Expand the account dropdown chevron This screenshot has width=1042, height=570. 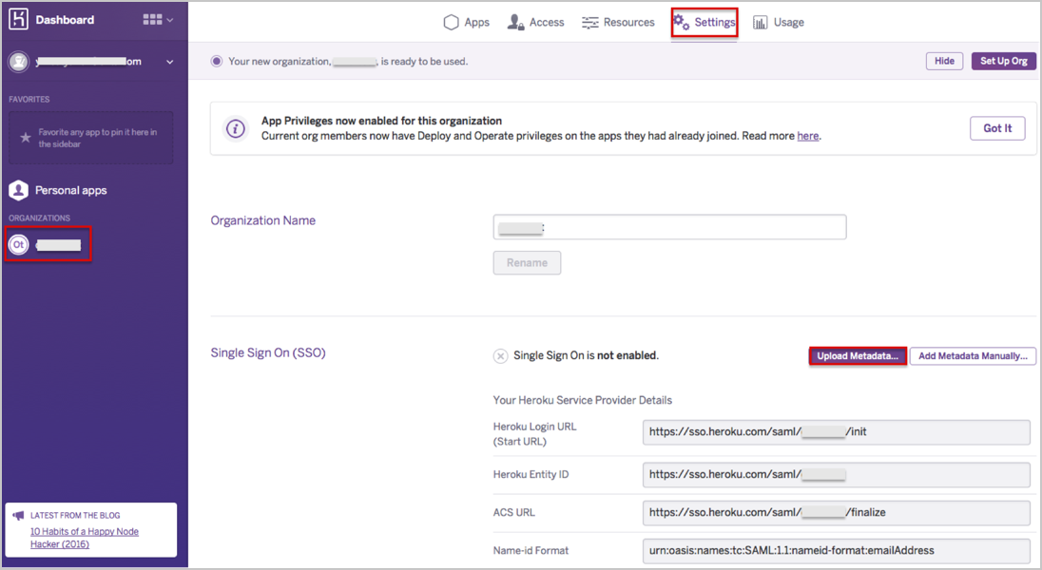click(170, 62)
